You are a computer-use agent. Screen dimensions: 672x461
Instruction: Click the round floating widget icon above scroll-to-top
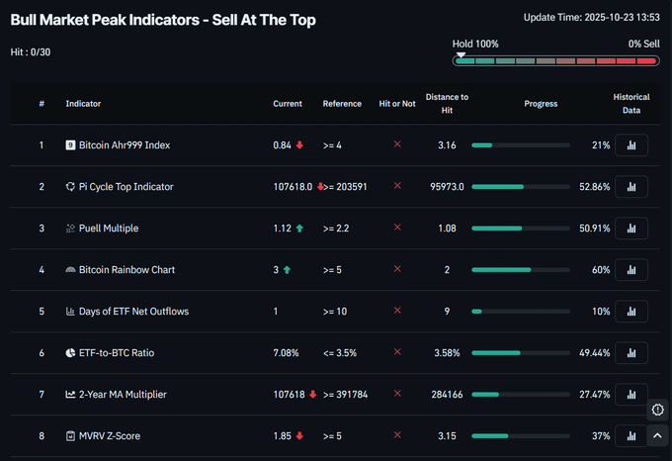(x=658, y=410)
